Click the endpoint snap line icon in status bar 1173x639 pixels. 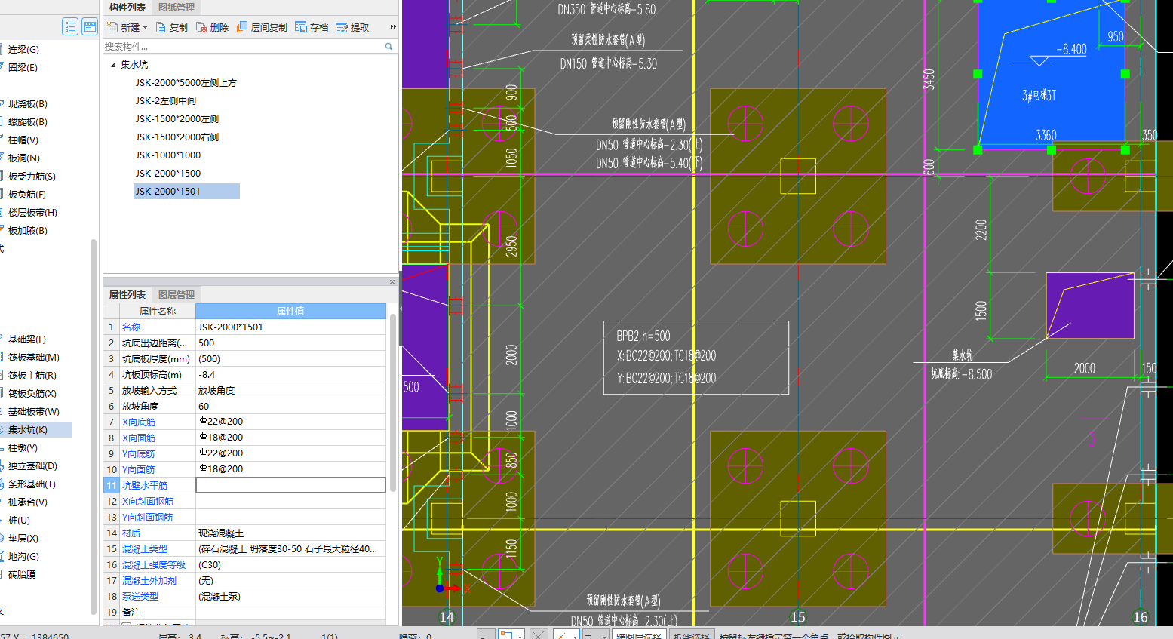pyautogui.click(x=566, y=634)
